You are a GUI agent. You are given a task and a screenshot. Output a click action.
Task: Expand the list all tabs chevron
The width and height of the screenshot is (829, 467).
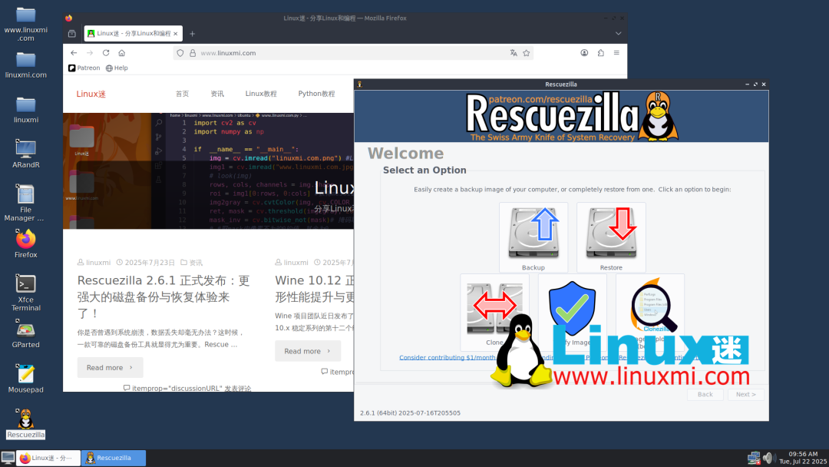(x=618, y=34)
